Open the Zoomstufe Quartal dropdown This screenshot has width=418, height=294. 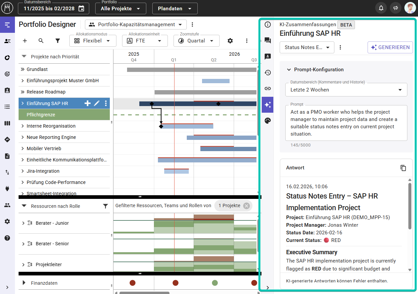pyautogui.click(x=196, y=41)
